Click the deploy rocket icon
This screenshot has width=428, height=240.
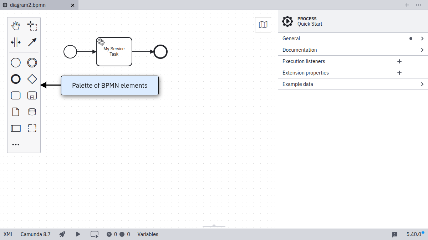click(62, 234)
